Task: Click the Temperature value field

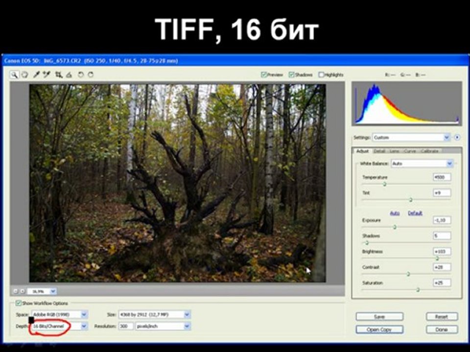Action: (x=442, y=177)
